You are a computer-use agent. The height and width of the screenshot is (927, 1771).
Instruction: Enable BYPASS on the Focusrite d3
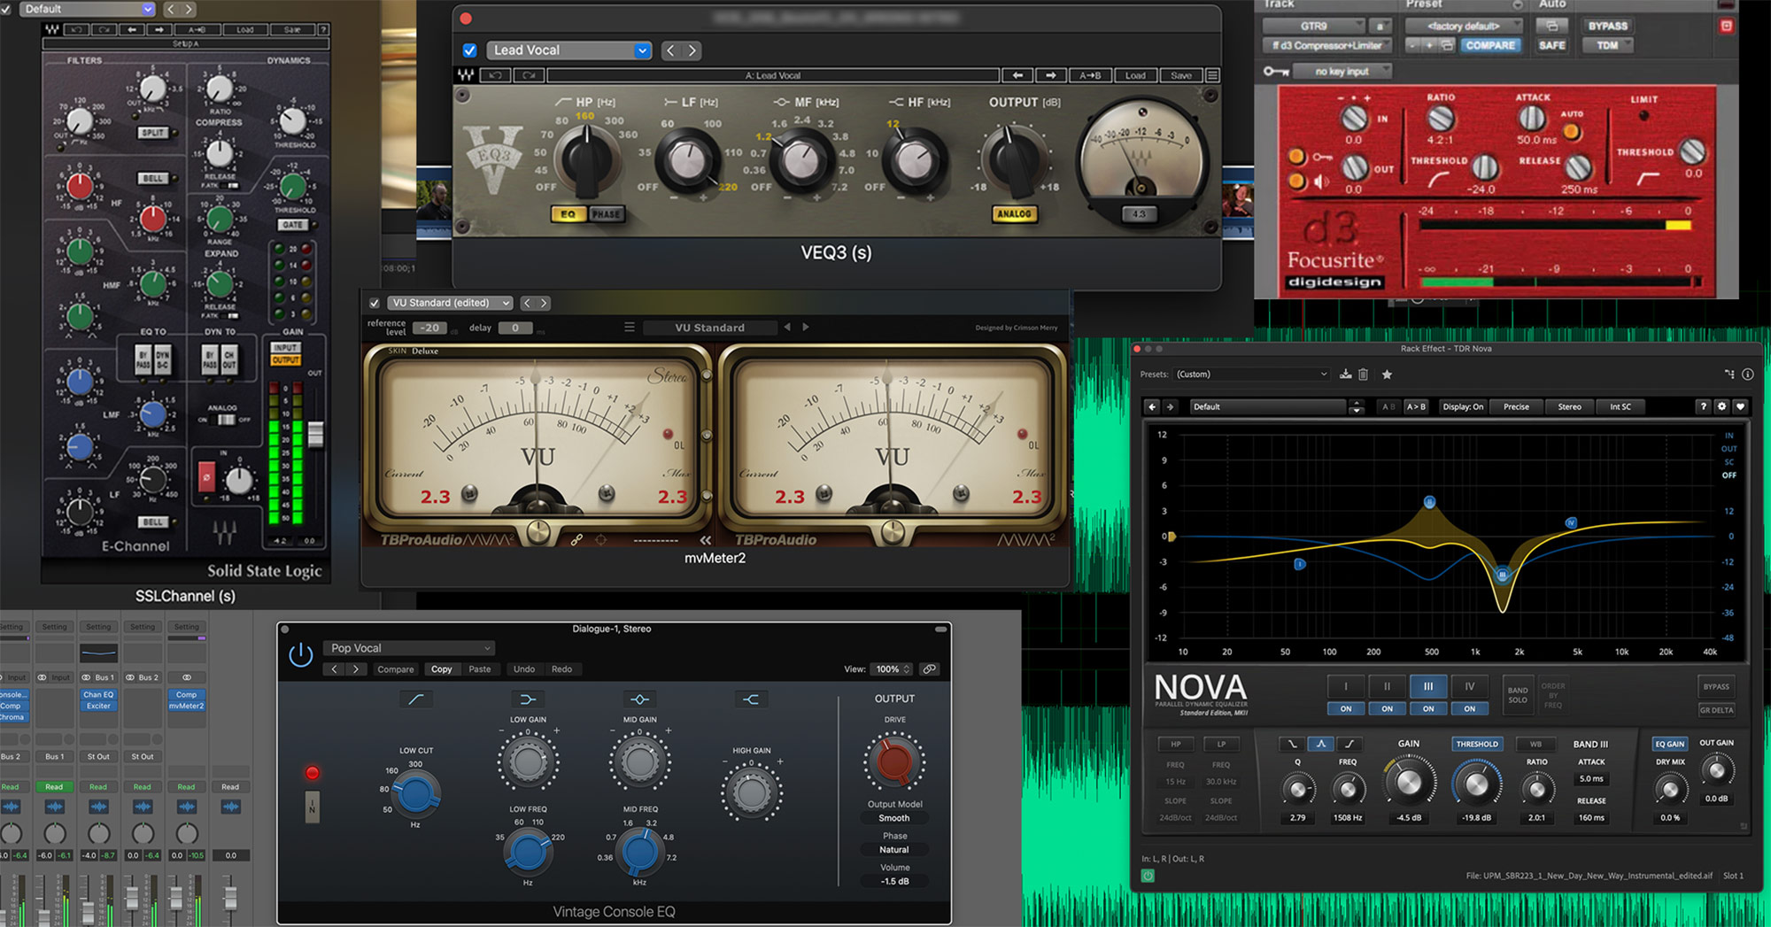click(x=1607, y=26)
